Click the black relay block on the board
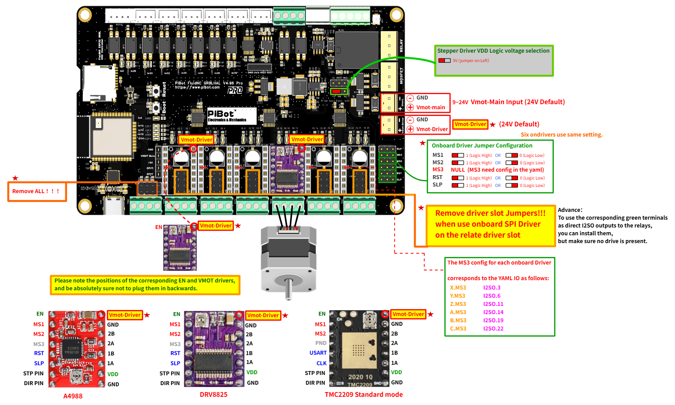This screenshot has height=405, width=675. tap(357, 50)
